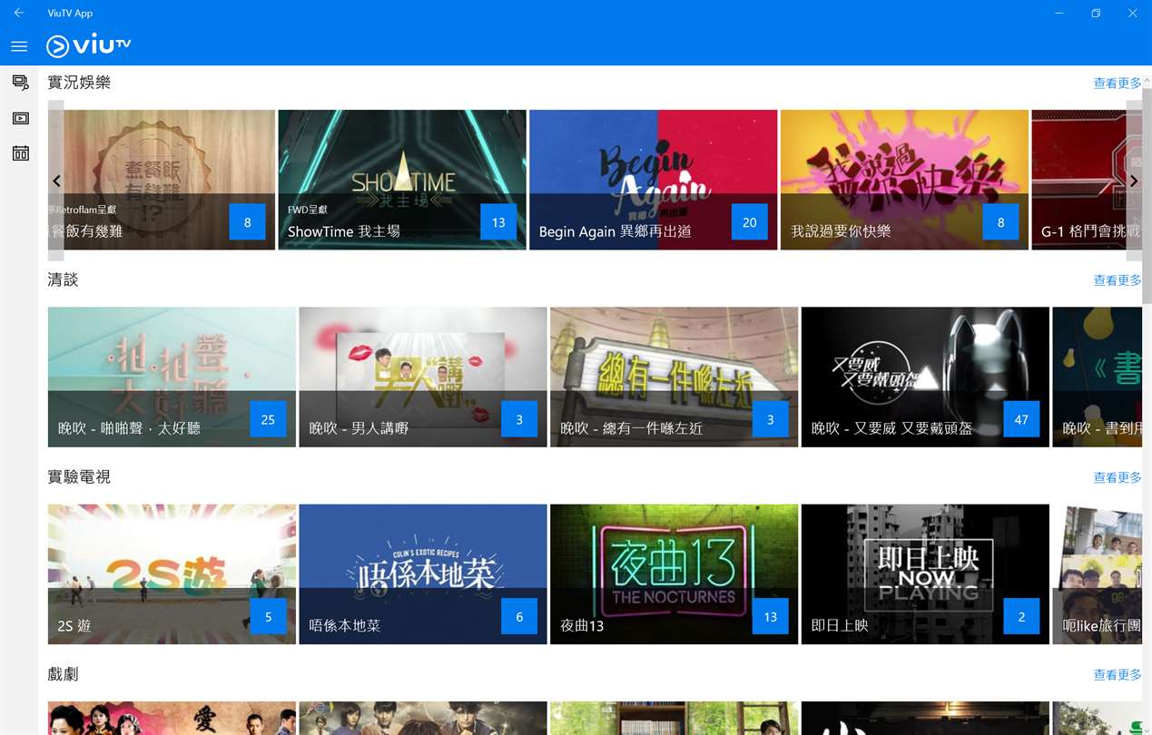Click the 20 episode badge on Begin Again
The width and height of the screenshot is (1152, 735).
point(750,222)
